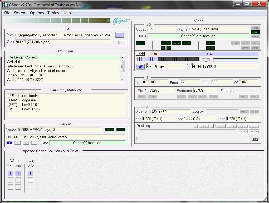Click the AVI resizing button

click(204, 126)
